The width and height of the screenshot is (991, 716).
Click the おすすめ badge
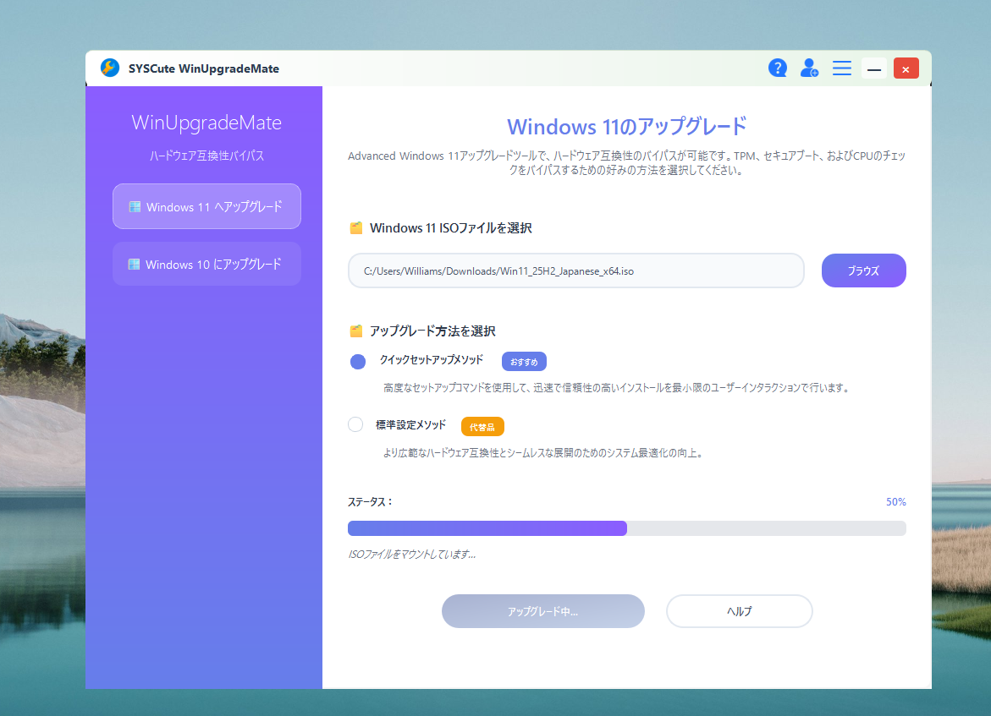click(x=524, y=361)
